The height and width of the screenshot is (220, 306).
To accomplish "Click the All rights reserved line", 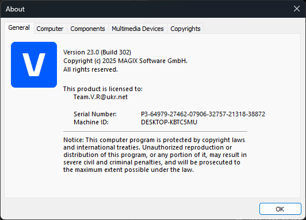I will (90, 69).
